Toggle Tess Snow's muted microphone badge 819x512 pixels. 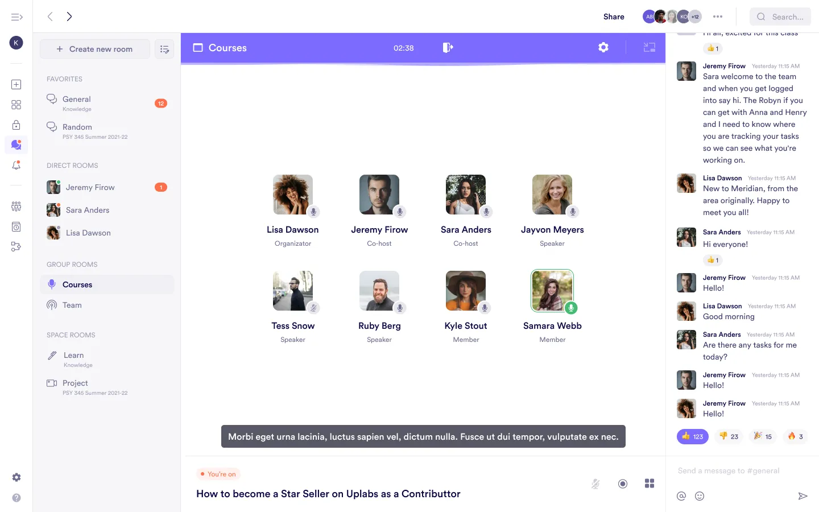click(313, 308)
